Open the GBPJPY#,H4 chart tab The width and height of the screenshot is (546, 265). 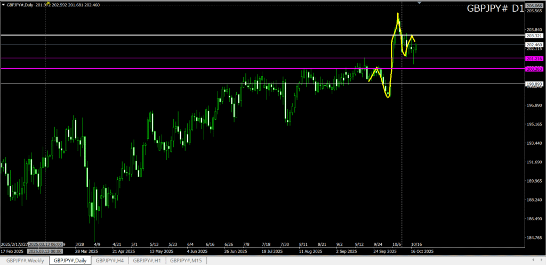pos(110,260)
